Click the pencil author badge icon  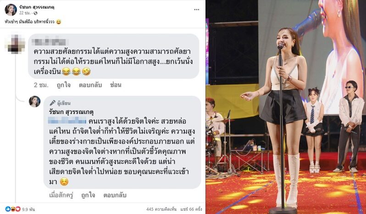[x=53, y=103]
